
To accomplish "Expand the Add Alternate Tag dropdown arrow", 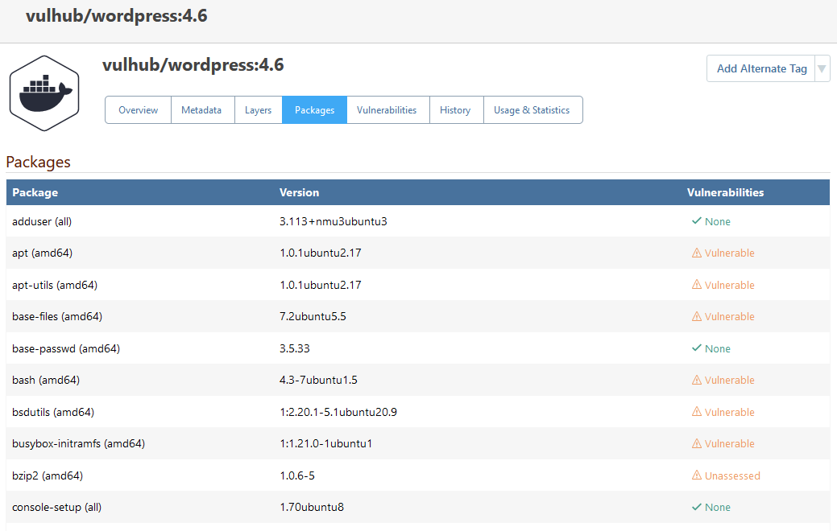I will [822, 69].
